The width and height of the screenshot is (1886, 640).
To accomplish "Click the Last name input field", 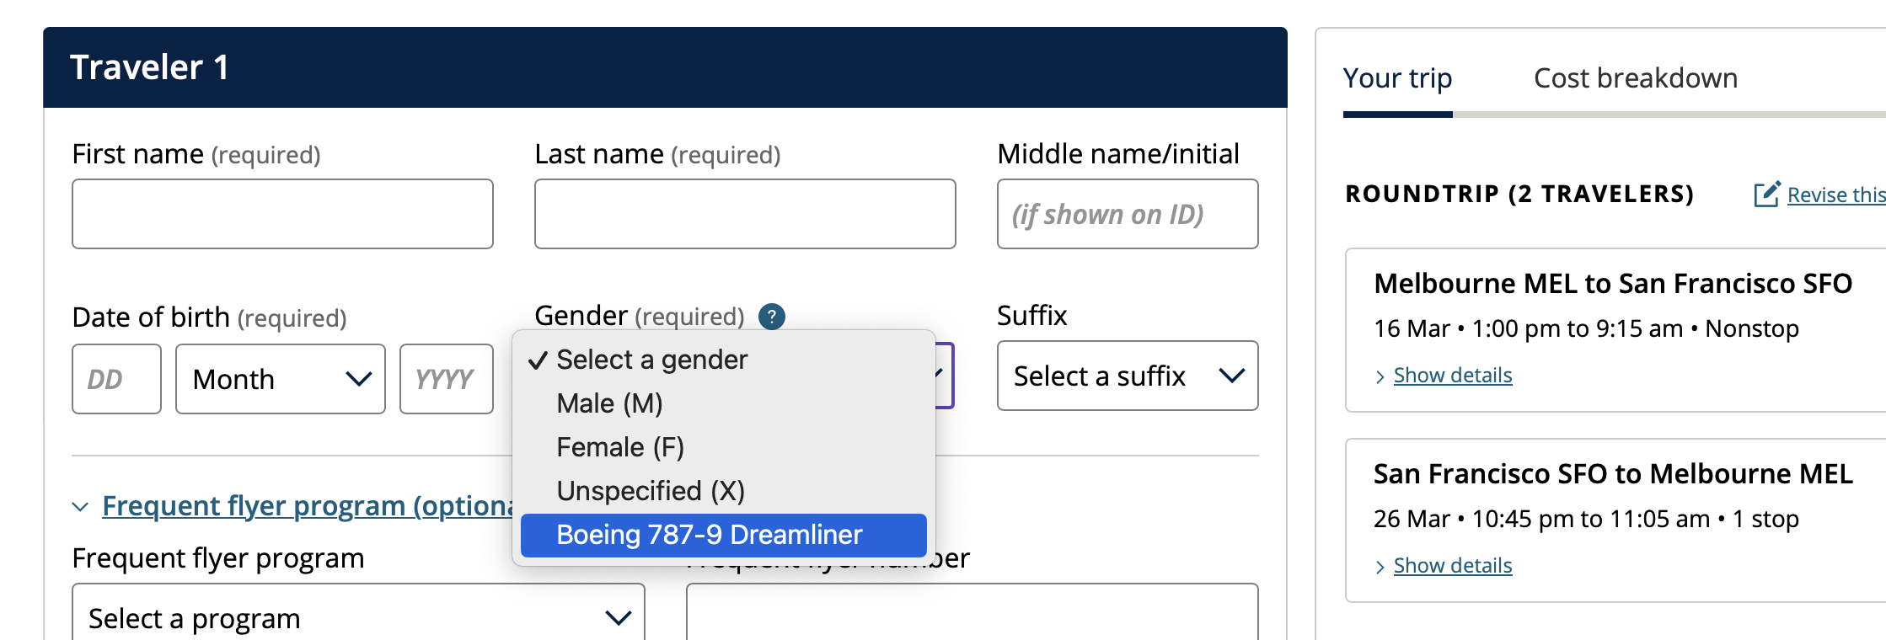I will tap(745, 214).
